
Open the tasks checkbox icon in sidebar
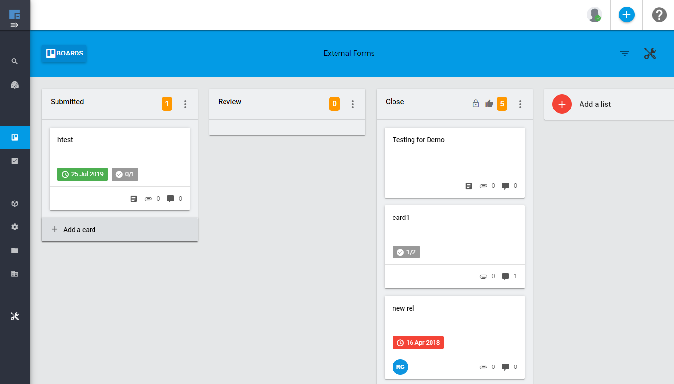(15, 161)
